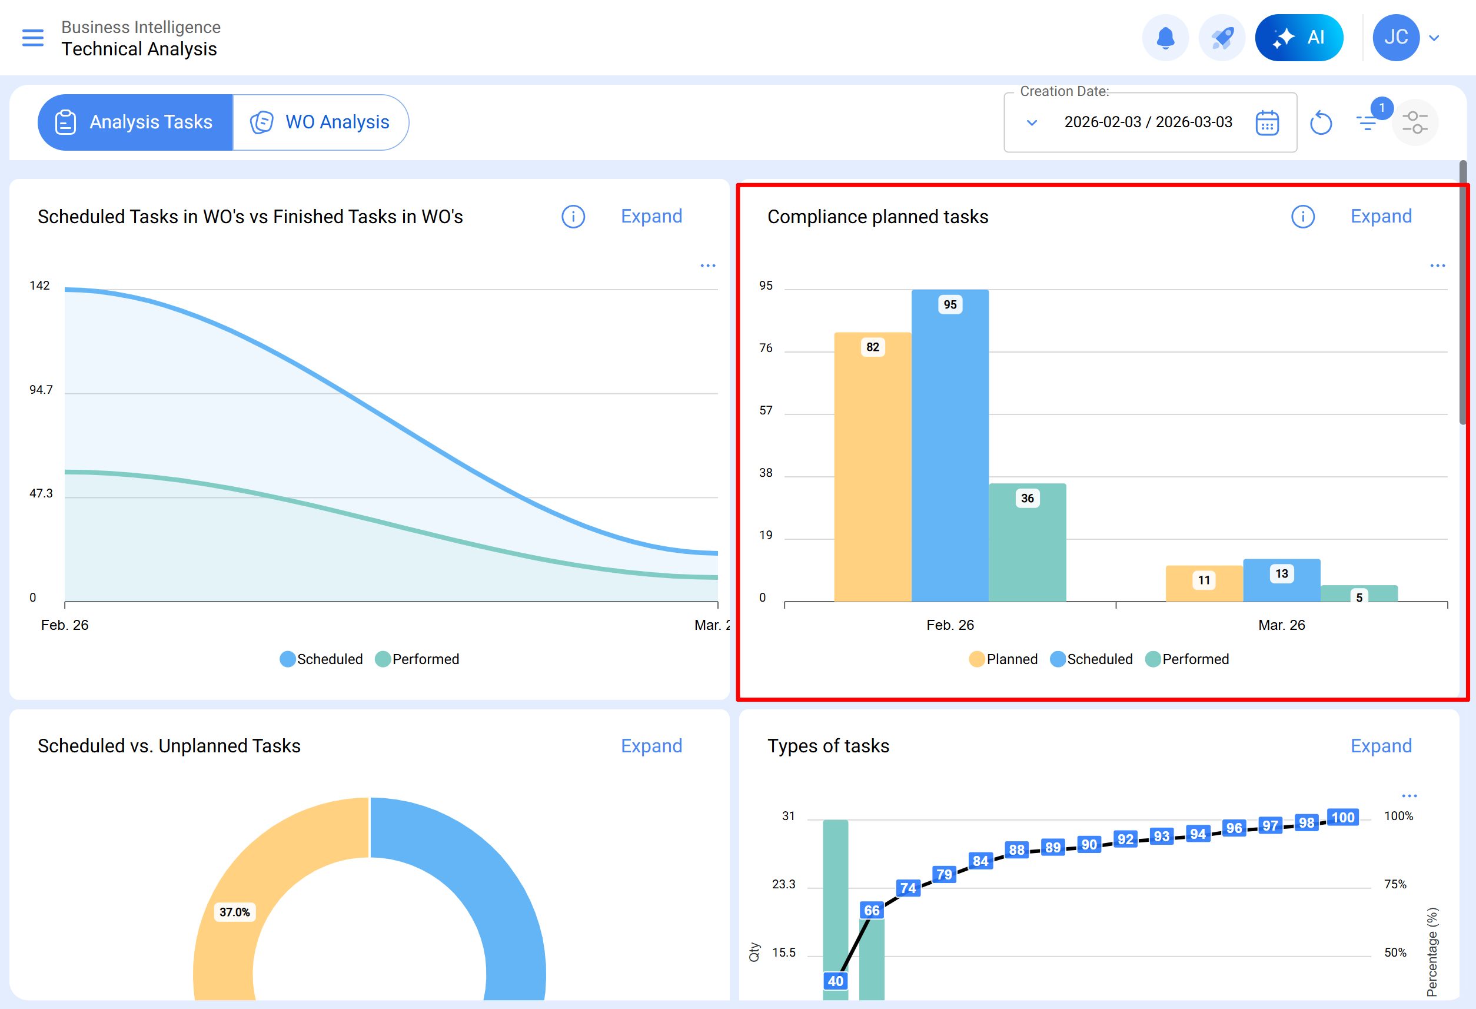The width and height of the screenshot is (1476, 1009).
Task: Click the refresh/reset date icon
Action: pyautogui.click(x=1321, y=122)
